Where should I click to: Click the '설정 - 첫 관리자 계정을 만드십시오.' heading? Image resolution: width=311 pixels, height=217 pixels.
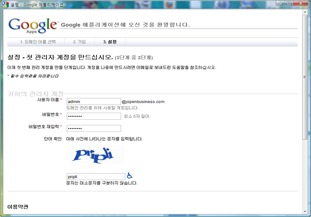tap(60, 57)
